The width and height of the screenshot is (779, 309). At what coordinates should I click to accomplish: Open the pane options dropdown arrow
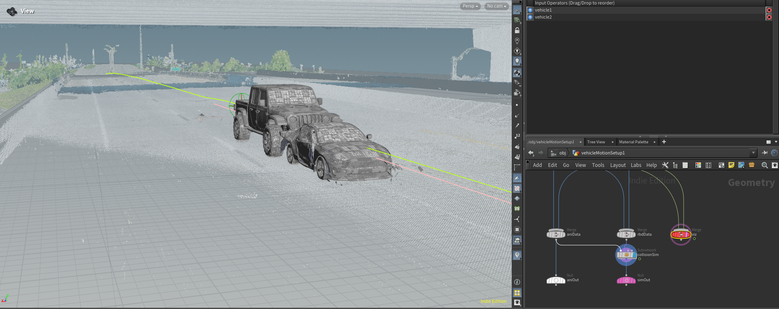click(x=776, y=142)
